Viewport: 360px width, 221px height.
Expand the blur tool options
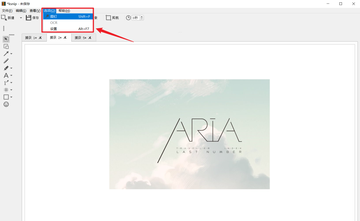point(11,90)
